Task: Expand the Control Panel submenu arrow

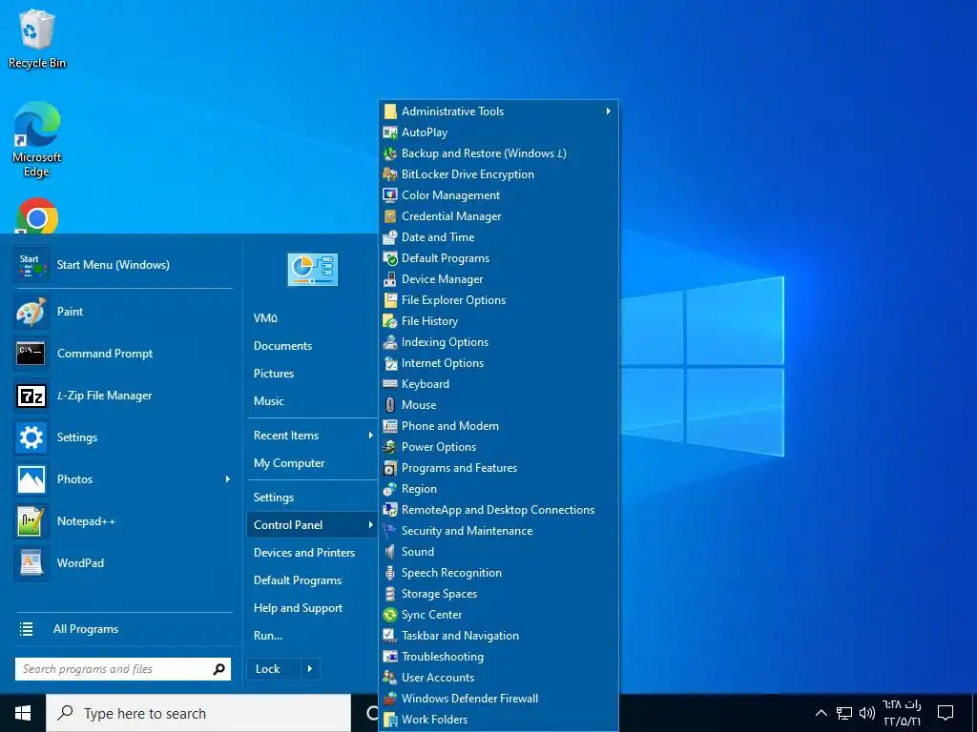Action: click(x=371, y=525)
